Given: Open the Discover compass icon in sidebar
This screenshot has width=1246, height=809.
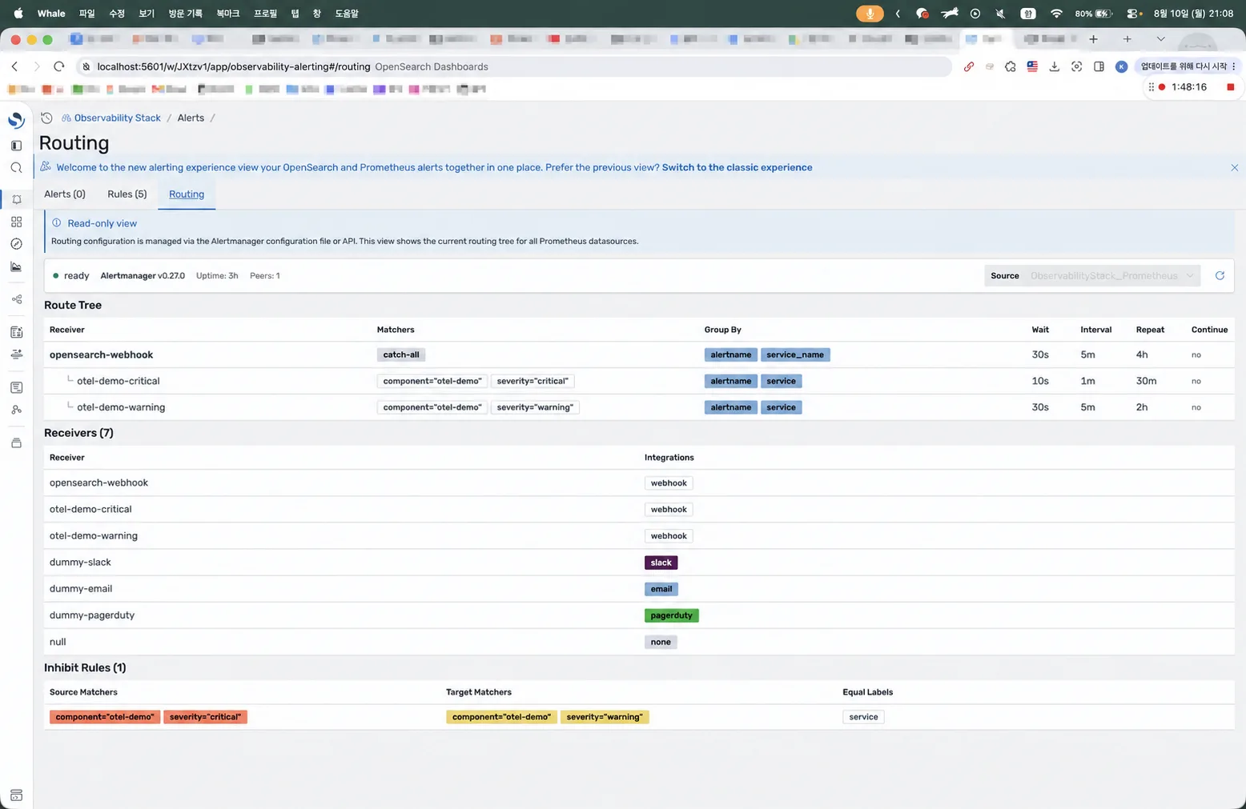Looking at the screenshot, I should 16,244.
